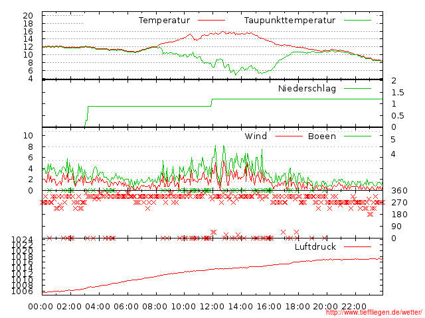Click the 0.5 precipitation axis value
This screenshot has width=425, height=318.
coord(398,115)
